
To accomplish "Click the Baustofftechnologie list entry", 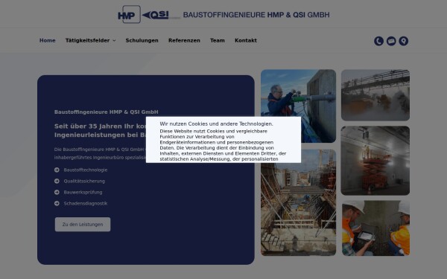I will [86, 170].
